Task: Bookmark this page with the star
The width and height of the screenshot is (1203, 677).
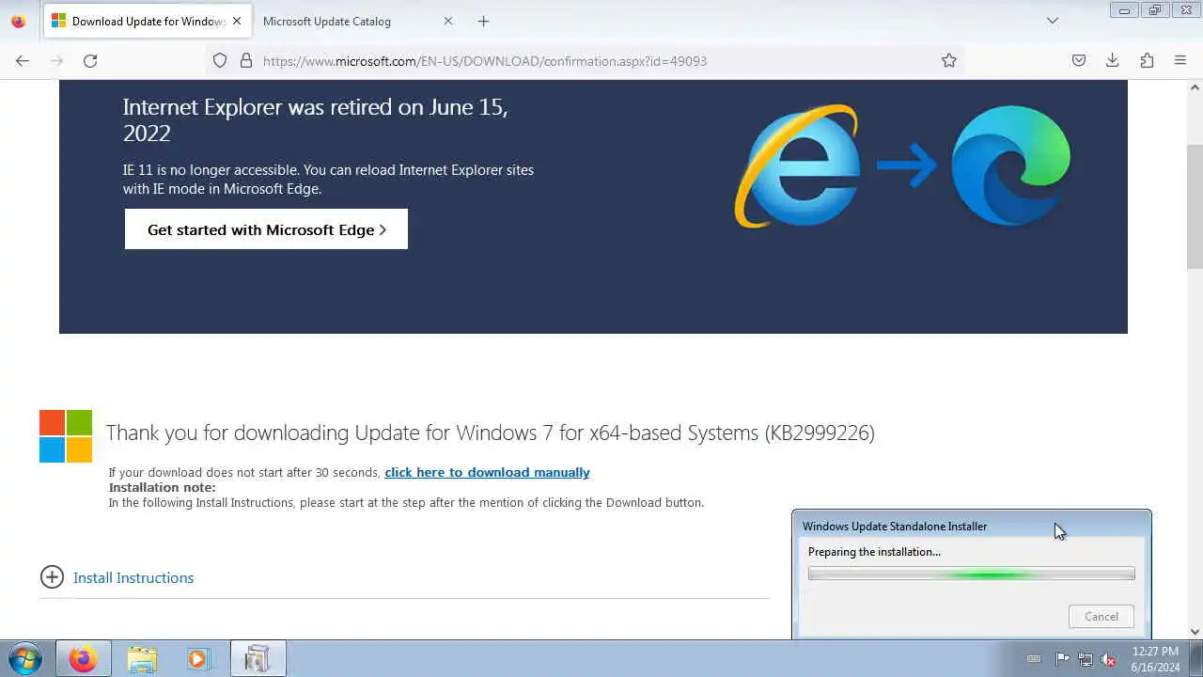Action: click(949, 60)
